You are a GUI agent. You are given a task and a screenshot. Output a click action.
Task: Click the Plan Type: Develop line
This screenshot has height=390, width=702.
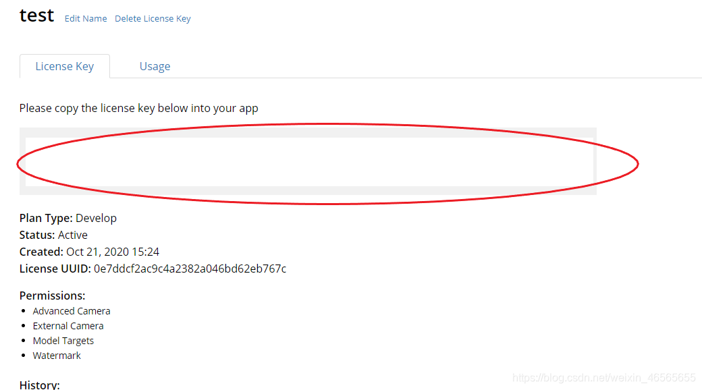coord(68,218)
